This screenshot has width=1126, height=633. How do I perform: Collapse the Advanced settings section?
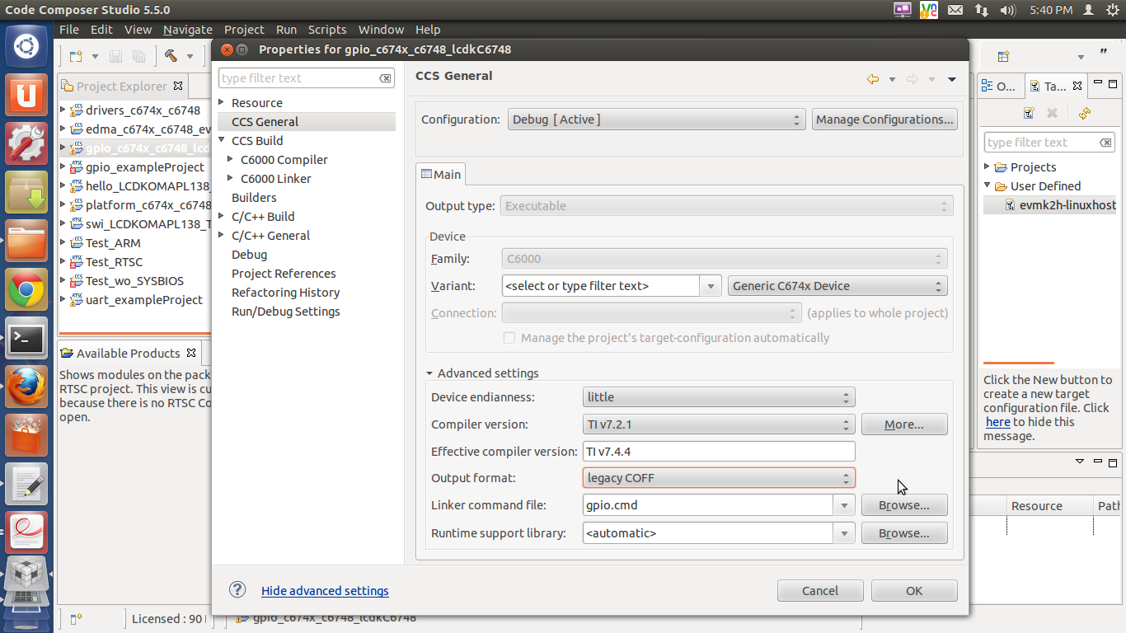(429, 373)
